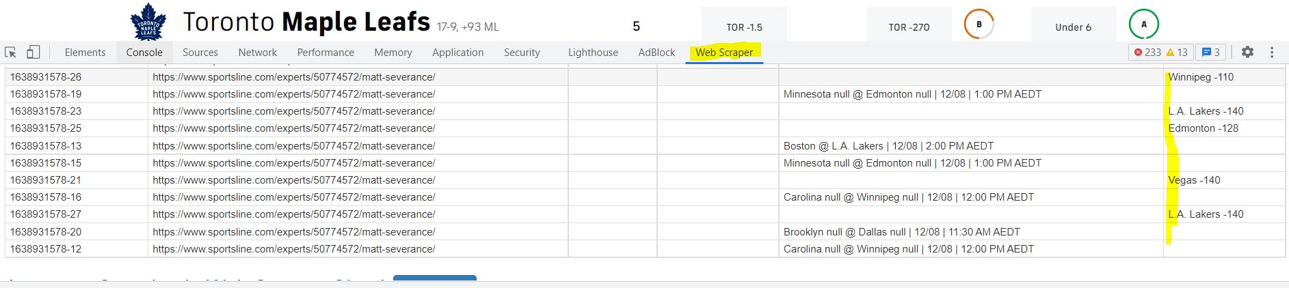This screenshot has width=1289, height=288.
Task: Open the DevTools three-dot menu
Action: [1272, 52]
